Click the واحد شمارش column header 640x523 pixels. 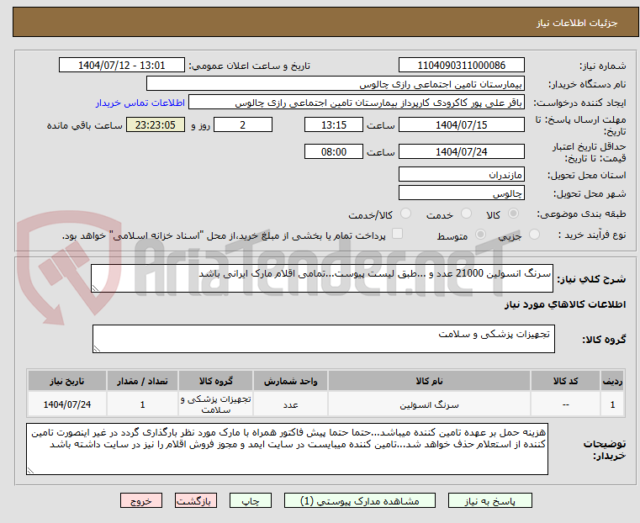click(290, 381)
